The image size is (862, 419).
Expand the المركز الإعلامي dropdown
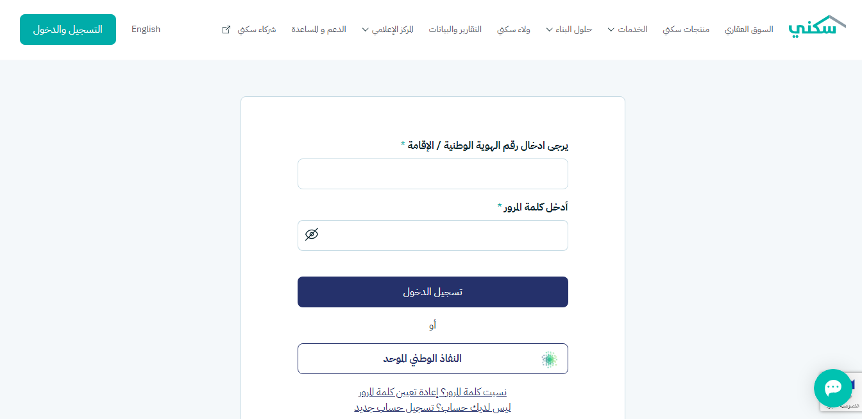click(x=387, y=30)
